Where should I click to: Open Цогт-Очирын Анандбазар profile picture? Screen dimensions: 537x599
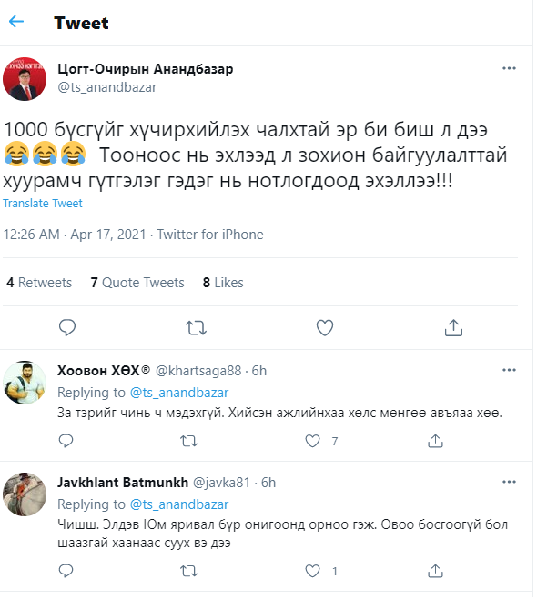click(25, 79)
